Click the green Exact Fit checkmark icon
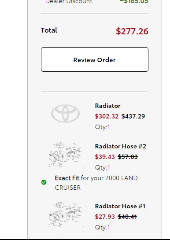This screenshot has width=170, height=240. pos(44,182)
